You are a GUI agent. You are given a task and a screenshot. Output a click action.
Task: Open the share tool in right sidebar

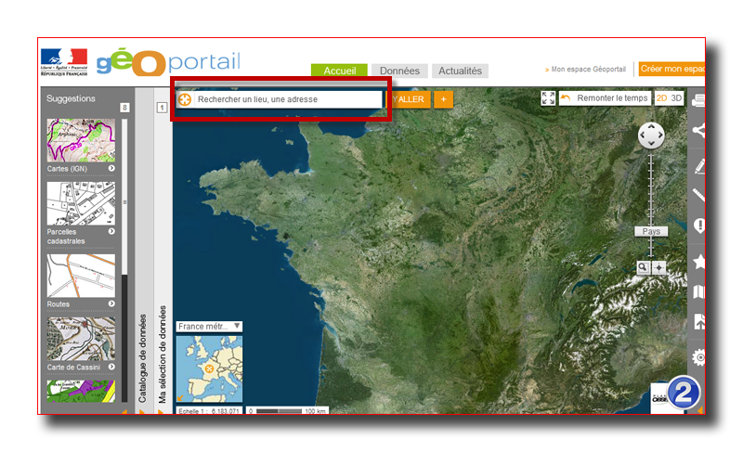pyautogui.click(x=699, y=131)
